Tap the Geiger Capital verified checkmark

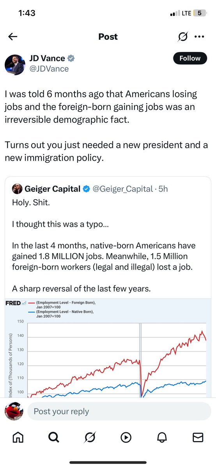pyautogui.click(x=87, y=189)
